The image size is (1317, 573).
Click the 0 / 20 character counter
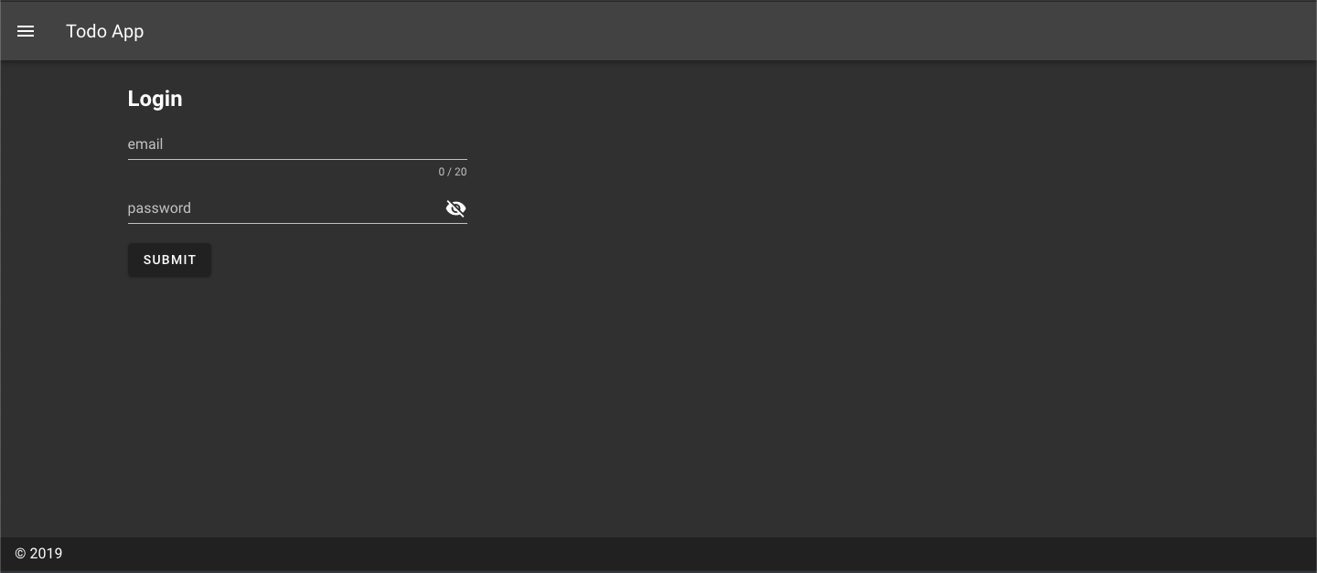453,172
